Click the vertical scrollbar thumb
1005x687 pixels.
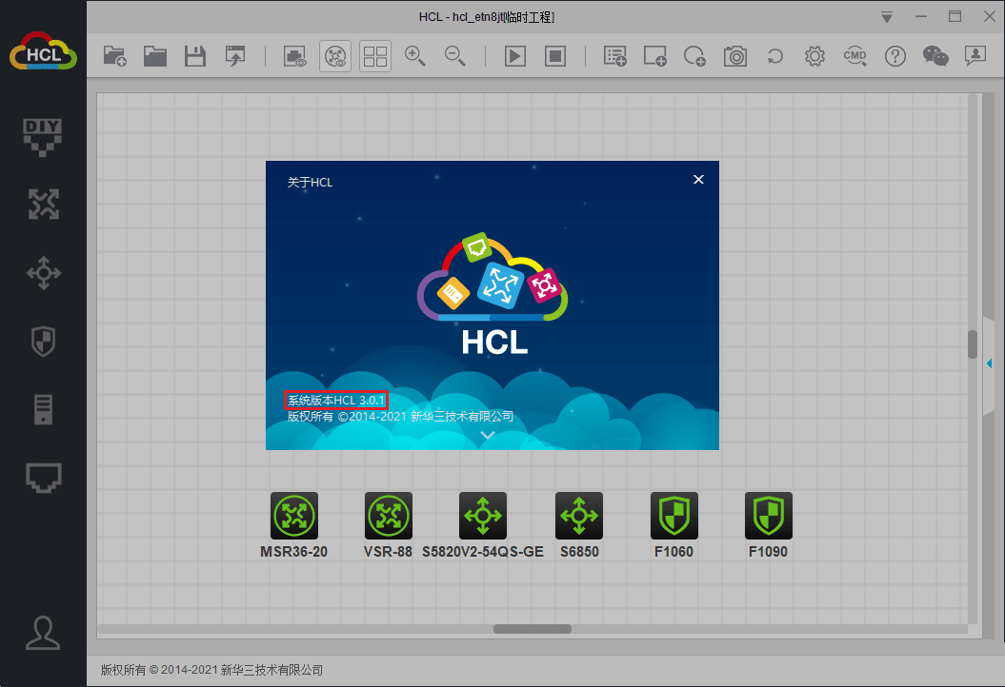[973, 344]
